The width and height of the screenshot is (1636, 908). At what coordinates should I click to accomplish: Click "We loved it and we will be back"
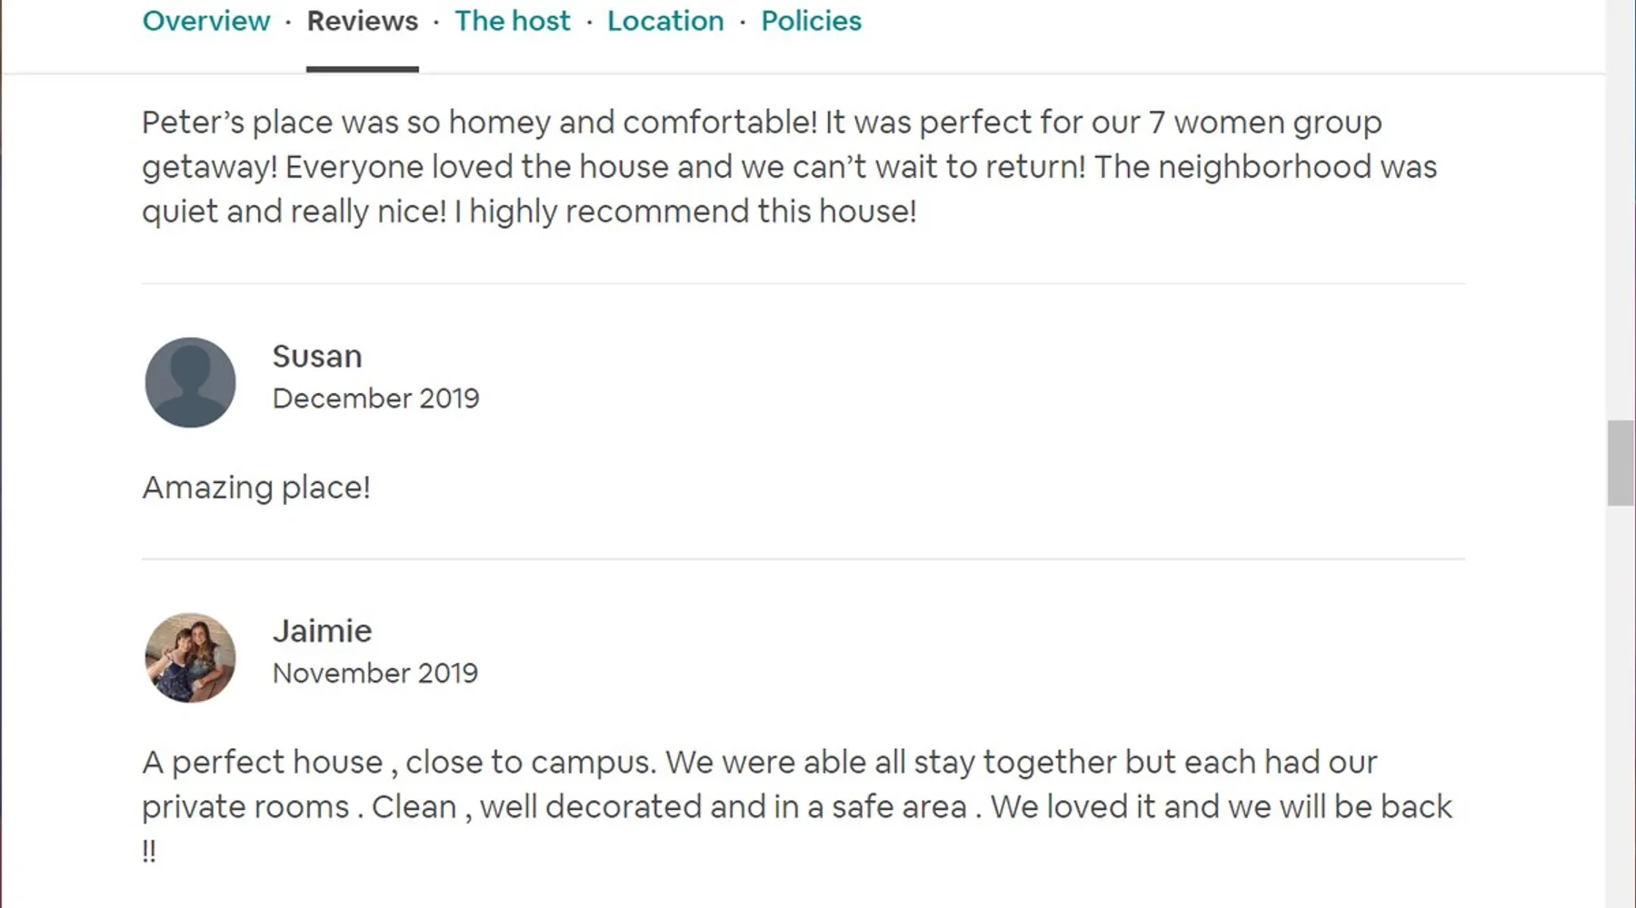[1221, 806]
